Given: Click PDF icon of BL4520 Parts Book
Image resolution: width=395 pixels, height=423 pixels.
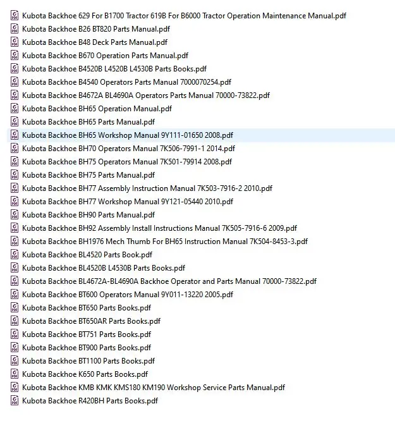Looking at the screenshot, I should pos(15,255).
